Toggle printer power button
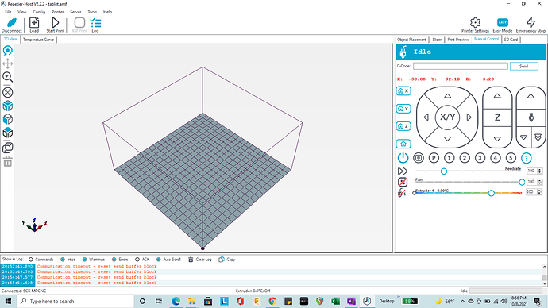The height and width of the screenshot is (308, 548). [x=403, y=158]
